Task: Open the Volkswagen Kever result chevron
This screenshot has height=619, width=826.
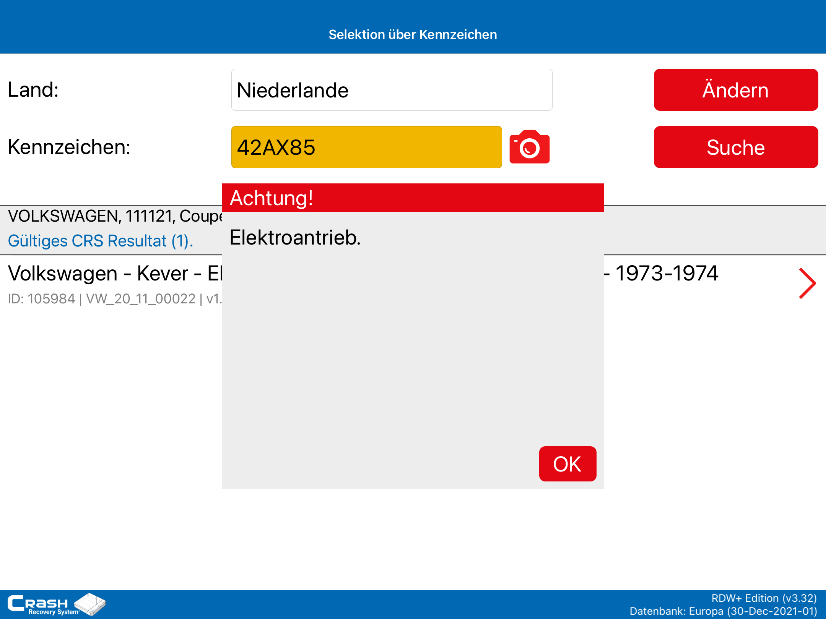Action: tap(807, 283)
